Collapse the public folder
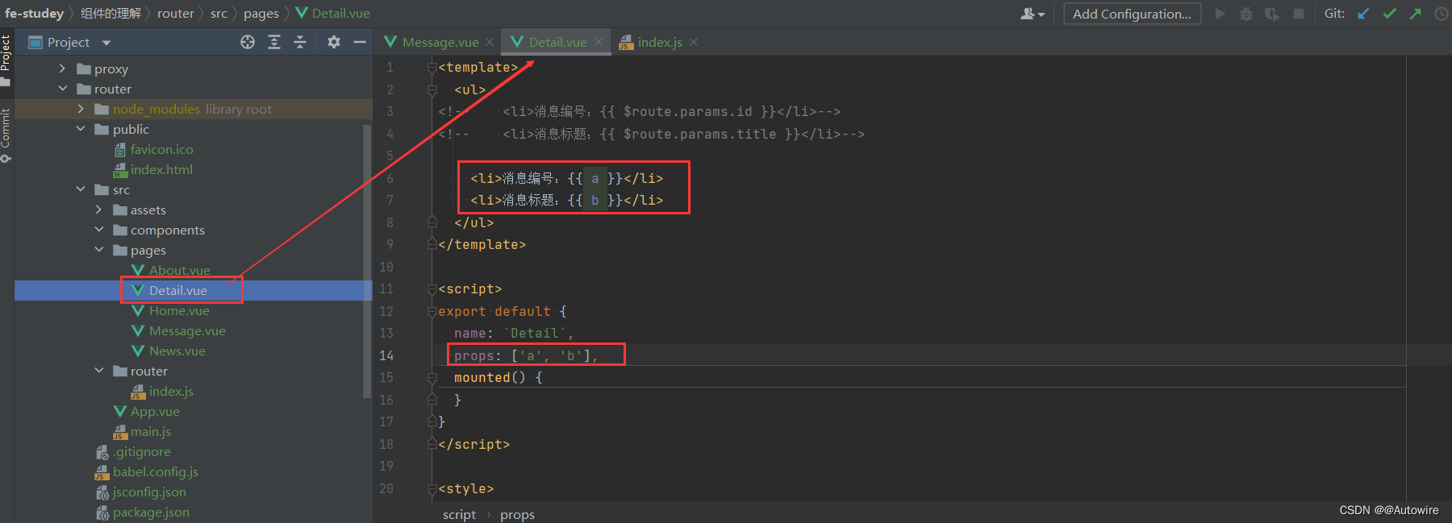 [81, 129]
